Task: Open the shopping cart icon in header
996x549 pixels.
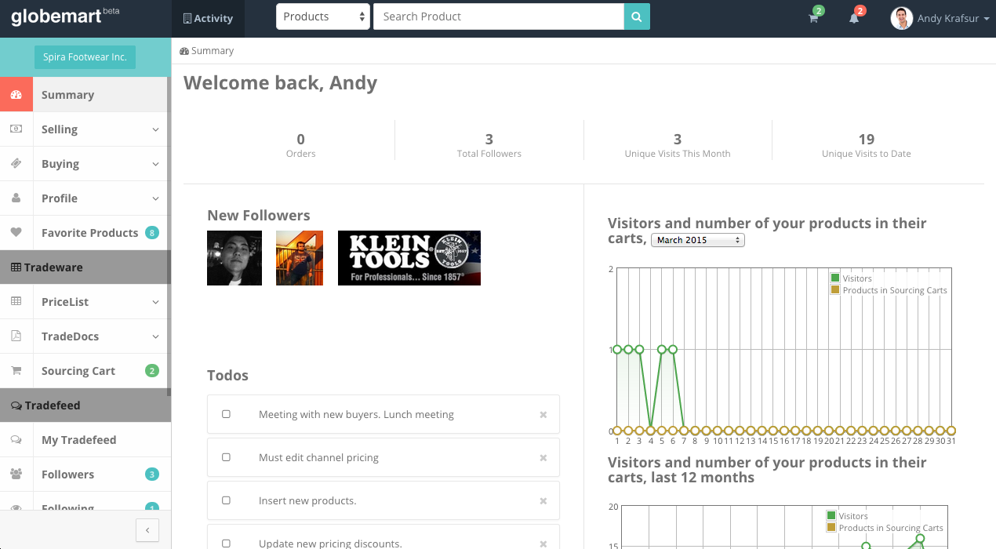Action: tap(813, 18)
